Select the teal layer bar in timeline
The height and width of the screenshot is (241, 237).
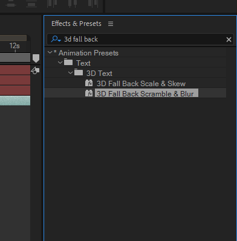[x=15, y=101]
